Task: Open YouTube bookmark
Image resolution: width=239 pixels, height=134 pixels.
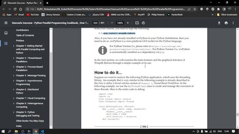Action: [32, 15]
